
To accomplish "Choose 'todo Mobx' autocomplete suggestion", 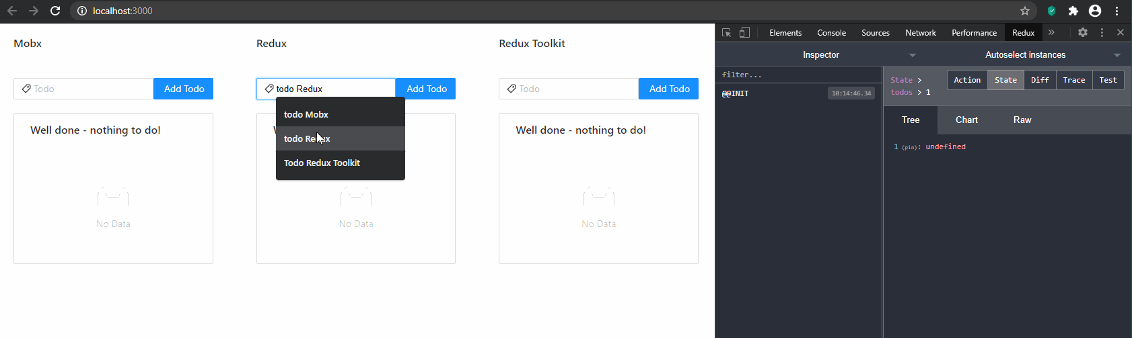I will tap(341, 114).
